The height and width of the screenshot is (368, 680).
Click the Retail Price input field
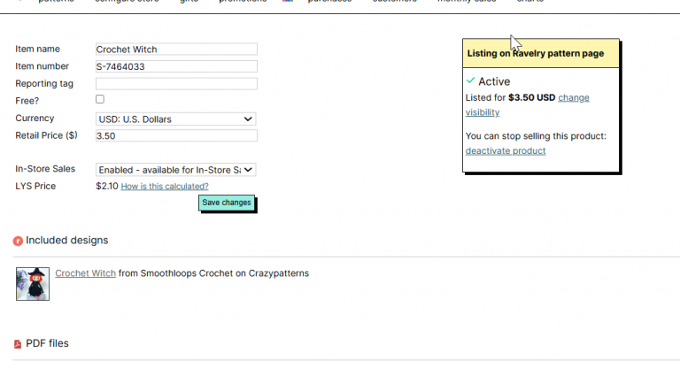point(176,135)
